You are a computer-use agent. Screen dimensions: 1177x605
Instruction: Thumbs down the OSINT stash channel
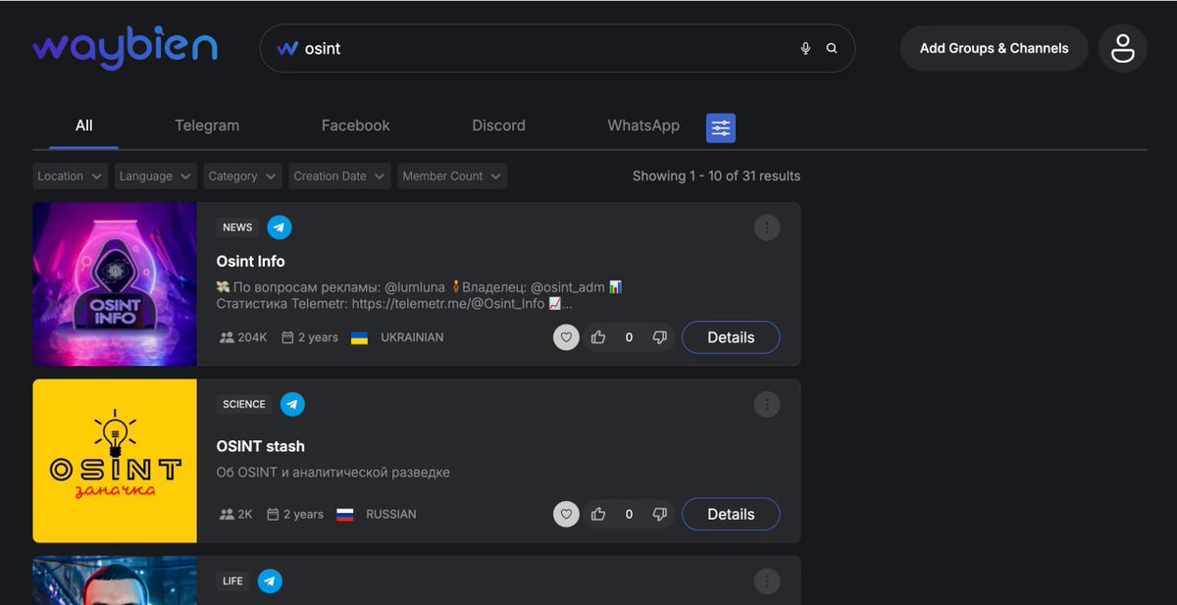(660, 514)
